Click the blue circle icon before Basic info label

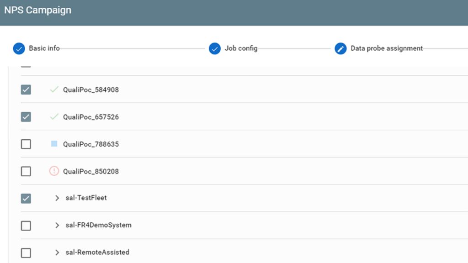19,48
